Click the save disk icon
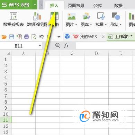 12,37
